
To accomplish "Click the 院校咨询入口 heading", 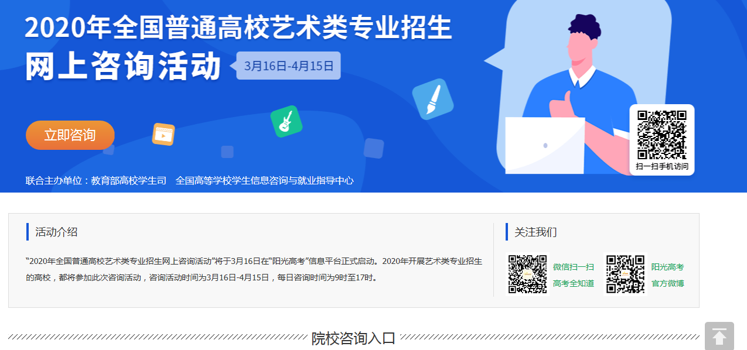I will [353, 338].
